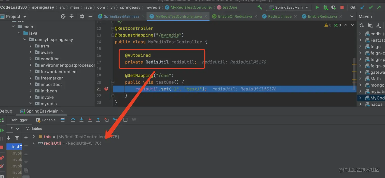
Task: Click the Debug bug icon in top toolbar
Action: (x=325, y=7)
